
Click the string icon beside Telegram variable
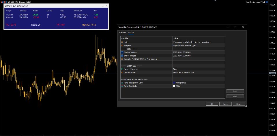pos(122,46)
